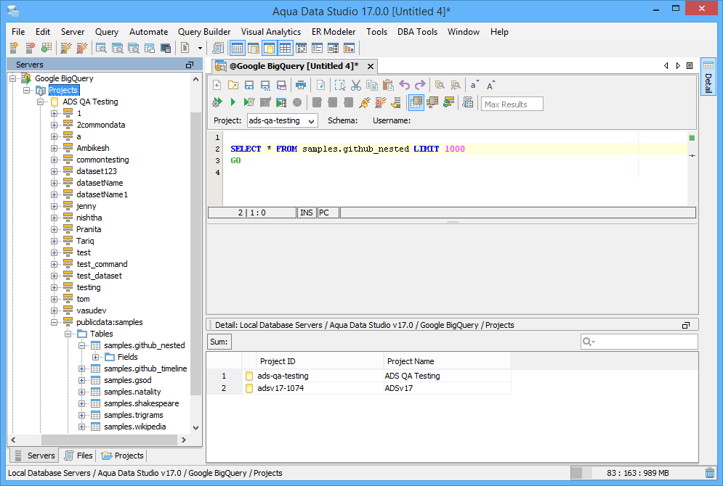Click the Print icon in editor toolbar
The width and height of the screenshot is (723, 486).
(300, 85)
